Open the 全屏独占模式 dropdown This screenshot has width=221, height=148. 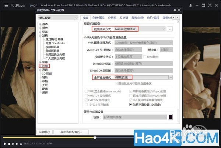pyautogui.click(x=144, y=77)
